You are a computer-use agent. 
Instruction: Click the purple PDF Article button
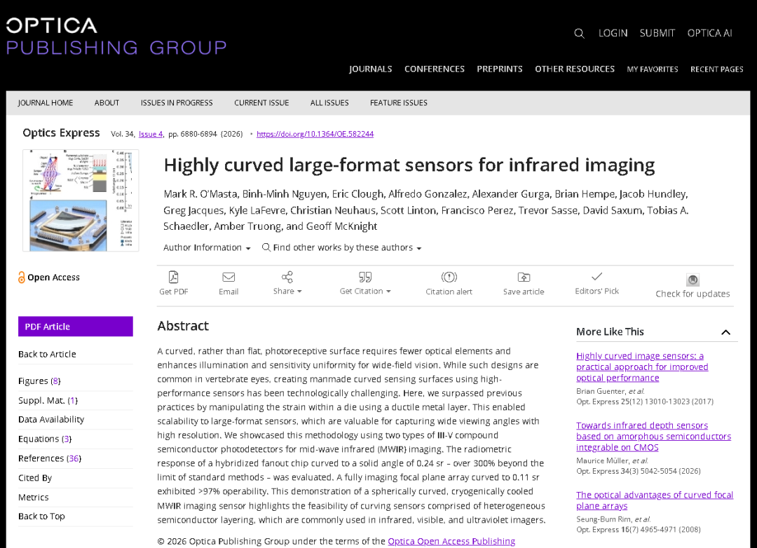76,327
